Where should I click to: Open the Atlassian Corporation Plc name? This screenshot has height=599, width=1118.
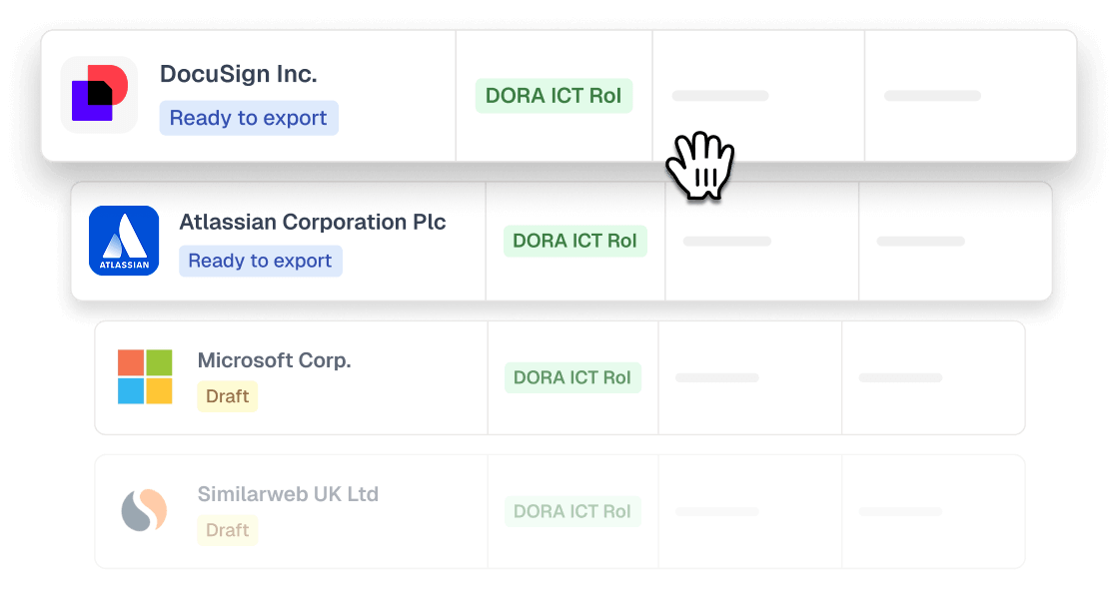coord(313,222)
